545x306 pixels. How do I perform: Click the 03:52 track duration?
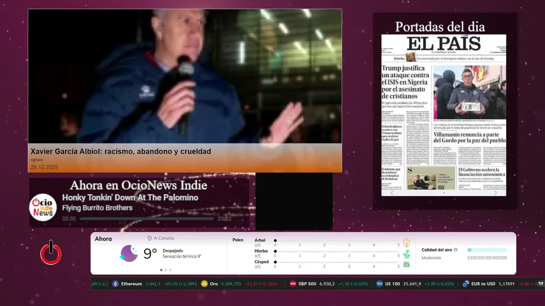tap(224, 219)
